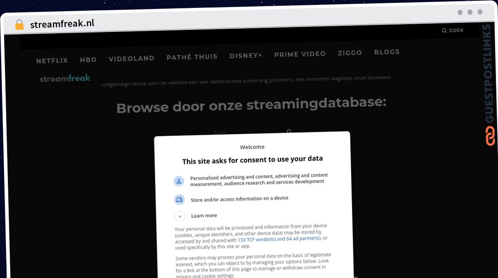Go to the Videoland section
498x278 pixels.
click(132, 59)
